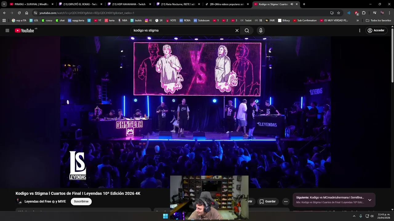Open the ES MUY VERDAD PE... bookmark

pyautogui.click(x=334, y=21)
